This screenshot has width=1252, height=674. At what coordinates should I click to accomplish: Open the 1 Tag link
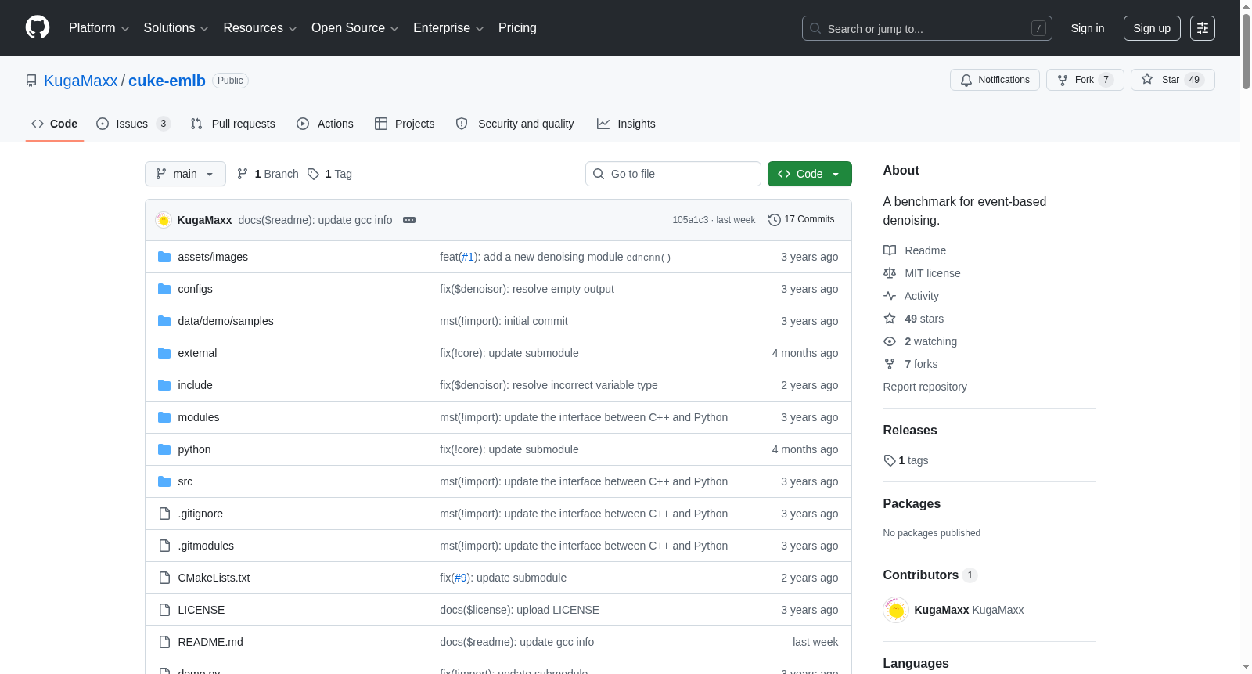coord(329,174)
